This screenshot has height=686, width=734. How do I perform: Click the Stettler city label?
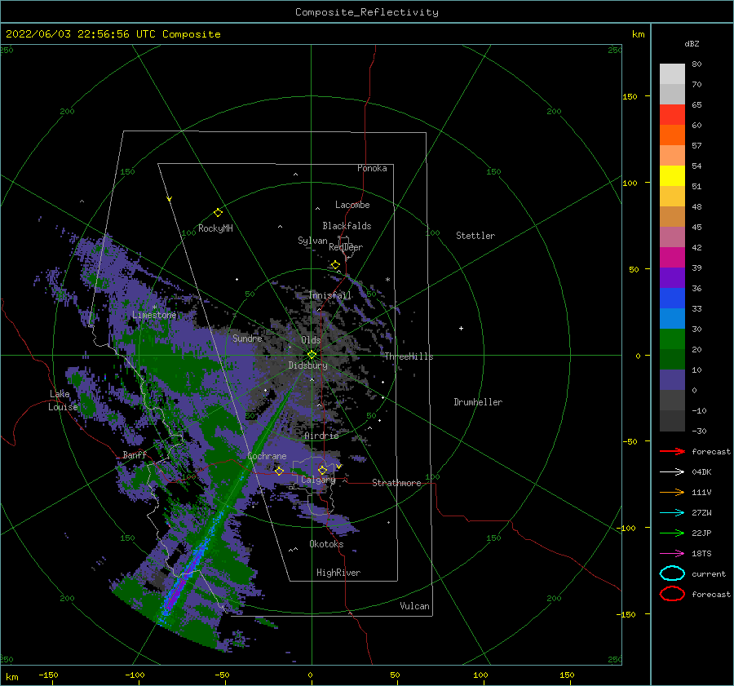(475, 236)
